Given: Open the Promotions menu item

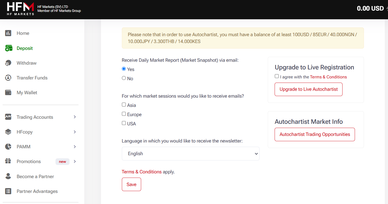Looking at the screenshot, I should click(29, 162).
